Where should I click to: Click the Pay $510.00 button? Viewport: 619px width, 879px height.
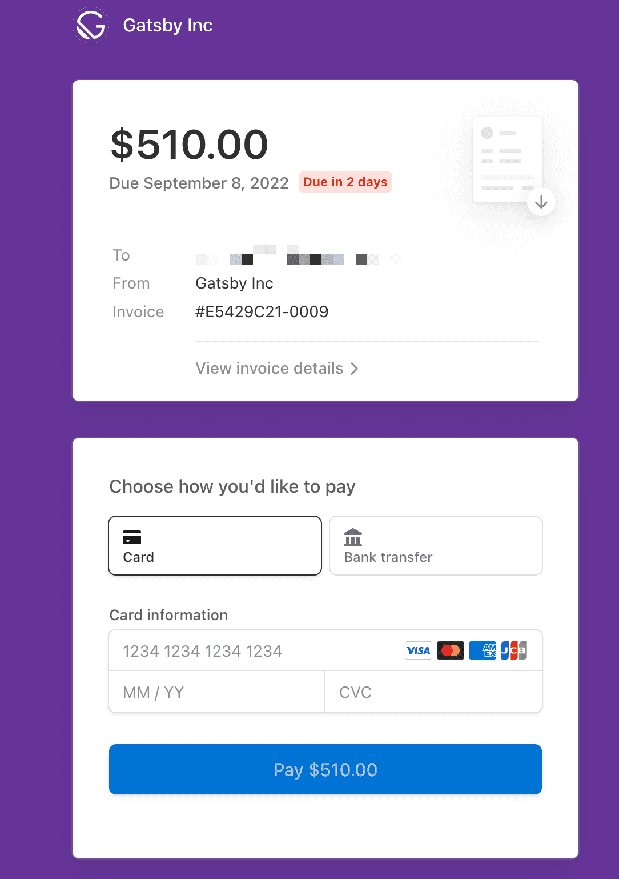pyautogui.click(x=325, y=769)
